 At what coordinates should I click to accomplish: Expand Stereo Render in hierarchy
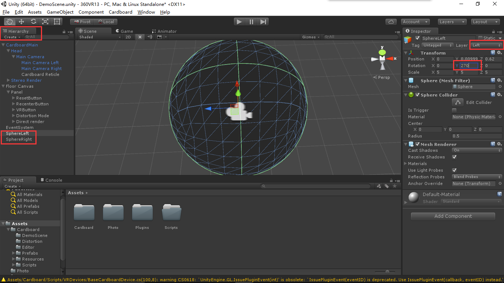pos(8,80)
